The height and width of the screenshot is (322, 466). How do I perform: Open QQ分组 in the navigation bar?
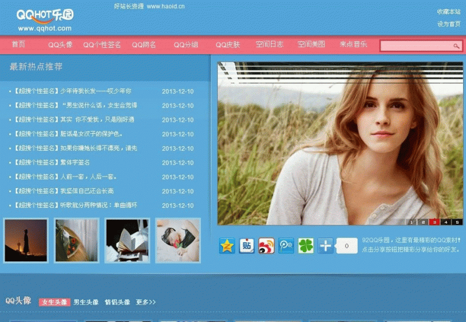[x=186, y=45]
